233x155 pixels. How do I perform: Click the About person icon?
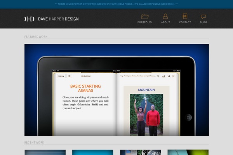pos(165,16)
